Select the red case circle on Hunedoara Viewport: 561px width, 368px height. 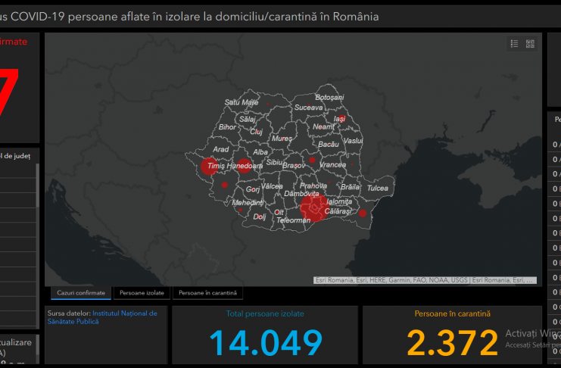[x=245, y=167]
